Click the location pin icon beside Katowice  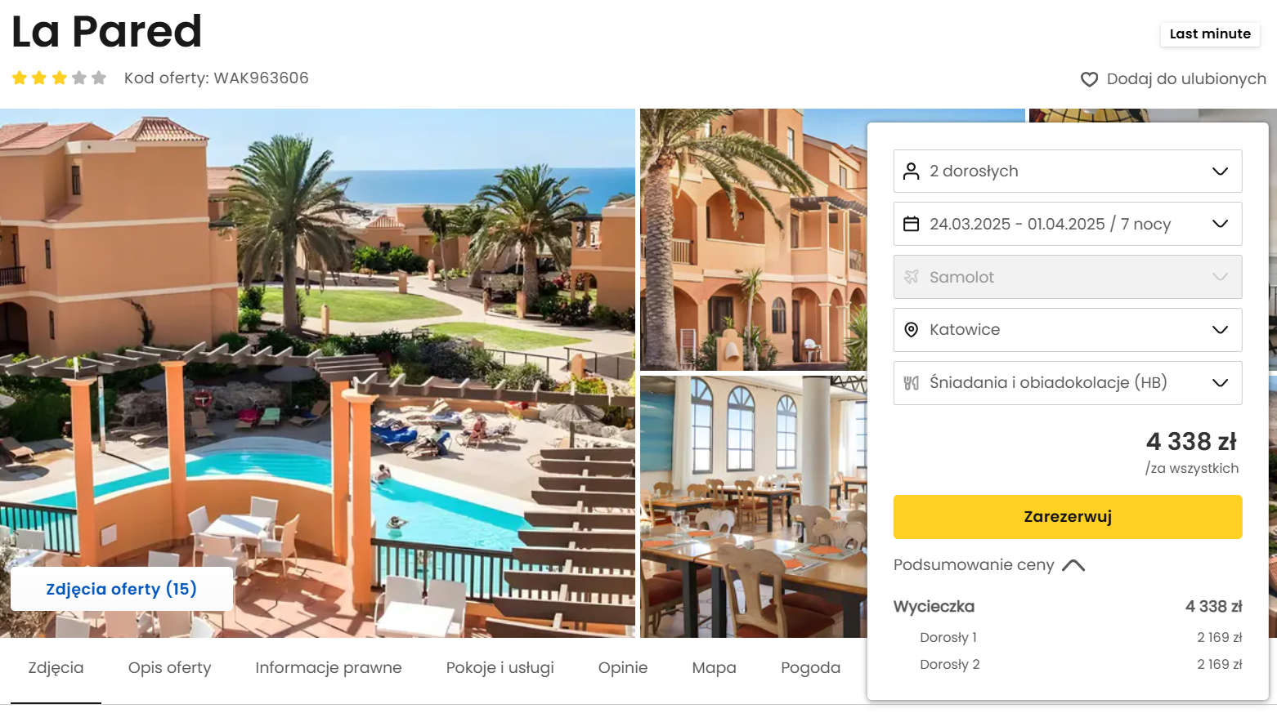coord(912,330)
